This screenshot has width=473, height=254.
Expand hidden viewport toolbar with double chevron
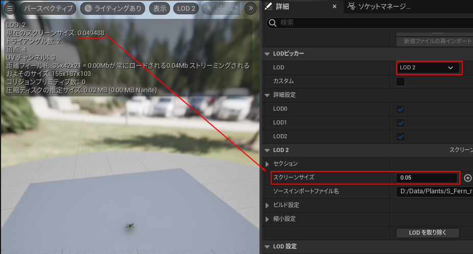click(x=250, y=9)
